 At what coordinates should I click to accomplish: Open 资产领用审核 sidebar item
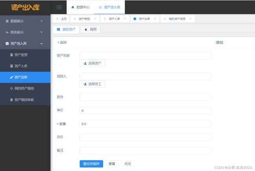(26, 100)
